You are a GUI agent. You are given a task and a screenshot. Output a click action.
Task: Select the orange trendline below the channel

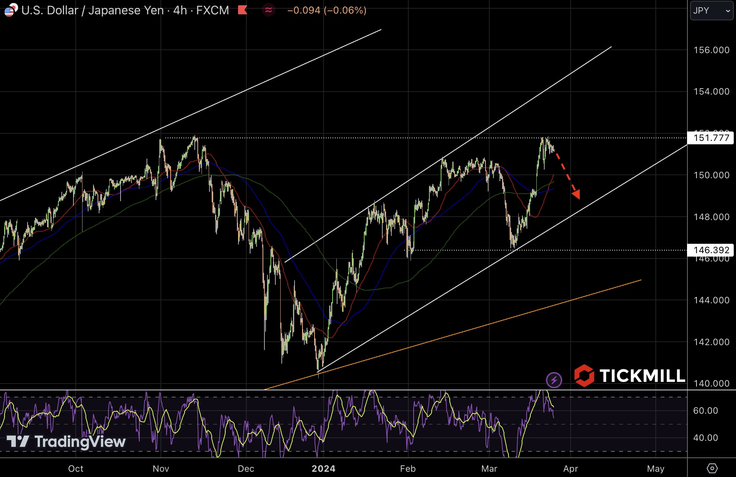pos(490,323)
